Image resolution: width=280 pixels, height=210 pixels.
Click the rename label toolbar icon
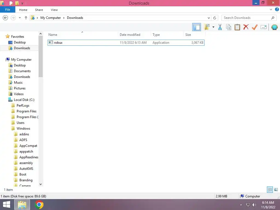tap(263, 27)
